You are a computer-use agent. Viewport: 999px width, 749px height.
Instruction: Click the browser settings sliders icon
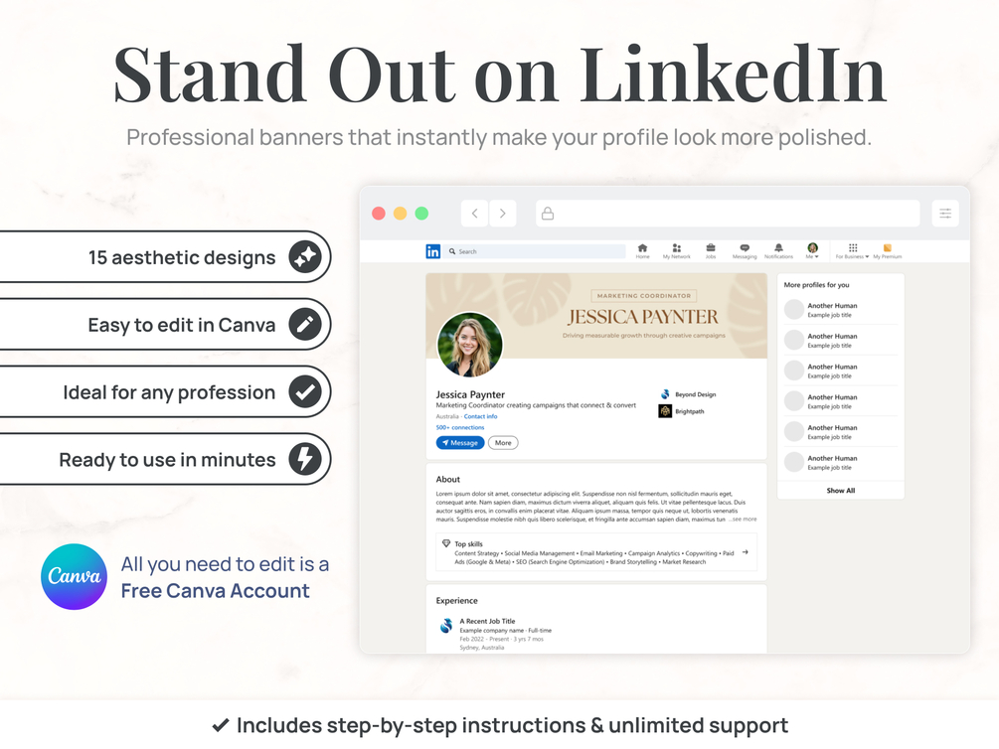[945, 214]
